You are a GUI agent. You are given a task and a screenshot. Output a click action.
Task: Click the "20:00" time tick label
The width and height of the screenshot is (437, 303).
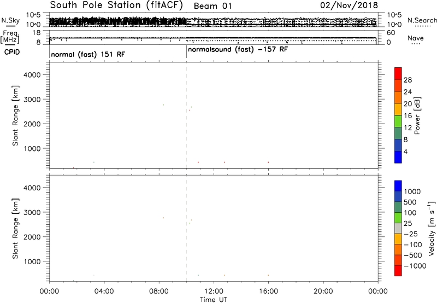[x=323, y=292]
